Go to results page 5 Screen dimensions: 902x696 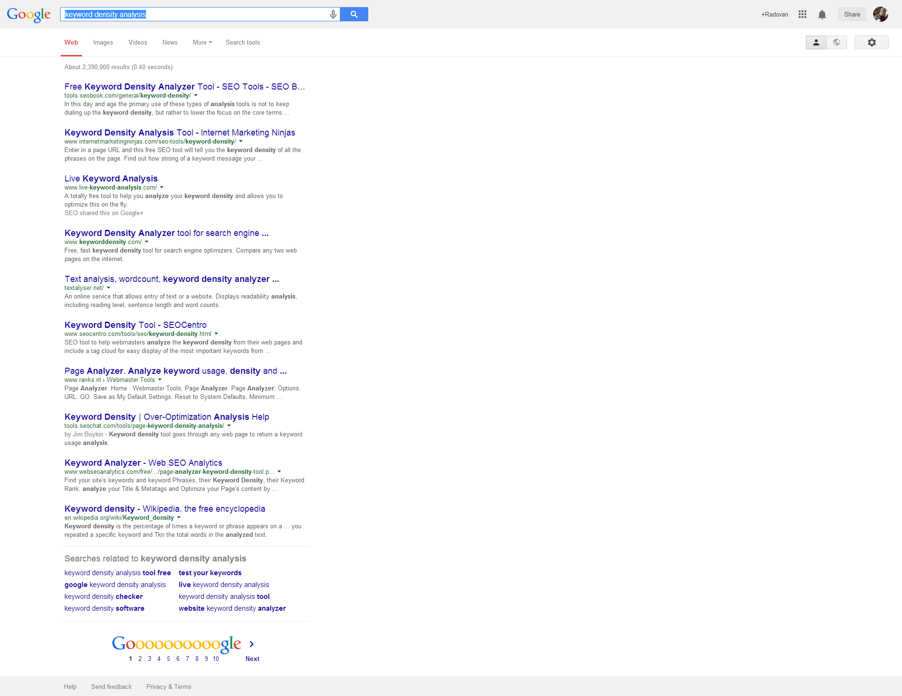(x=168, y=659)
